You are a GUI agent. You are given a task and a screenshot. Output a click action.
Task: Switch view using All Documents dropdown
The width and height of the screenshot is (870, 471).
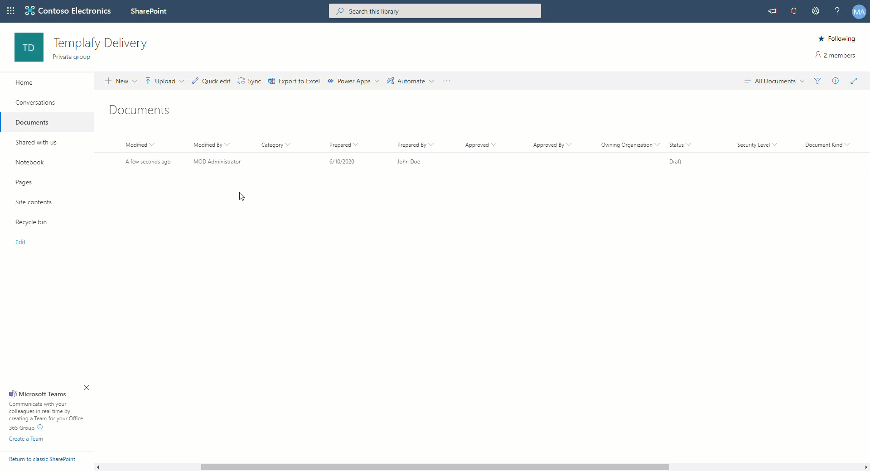(774, 81)
